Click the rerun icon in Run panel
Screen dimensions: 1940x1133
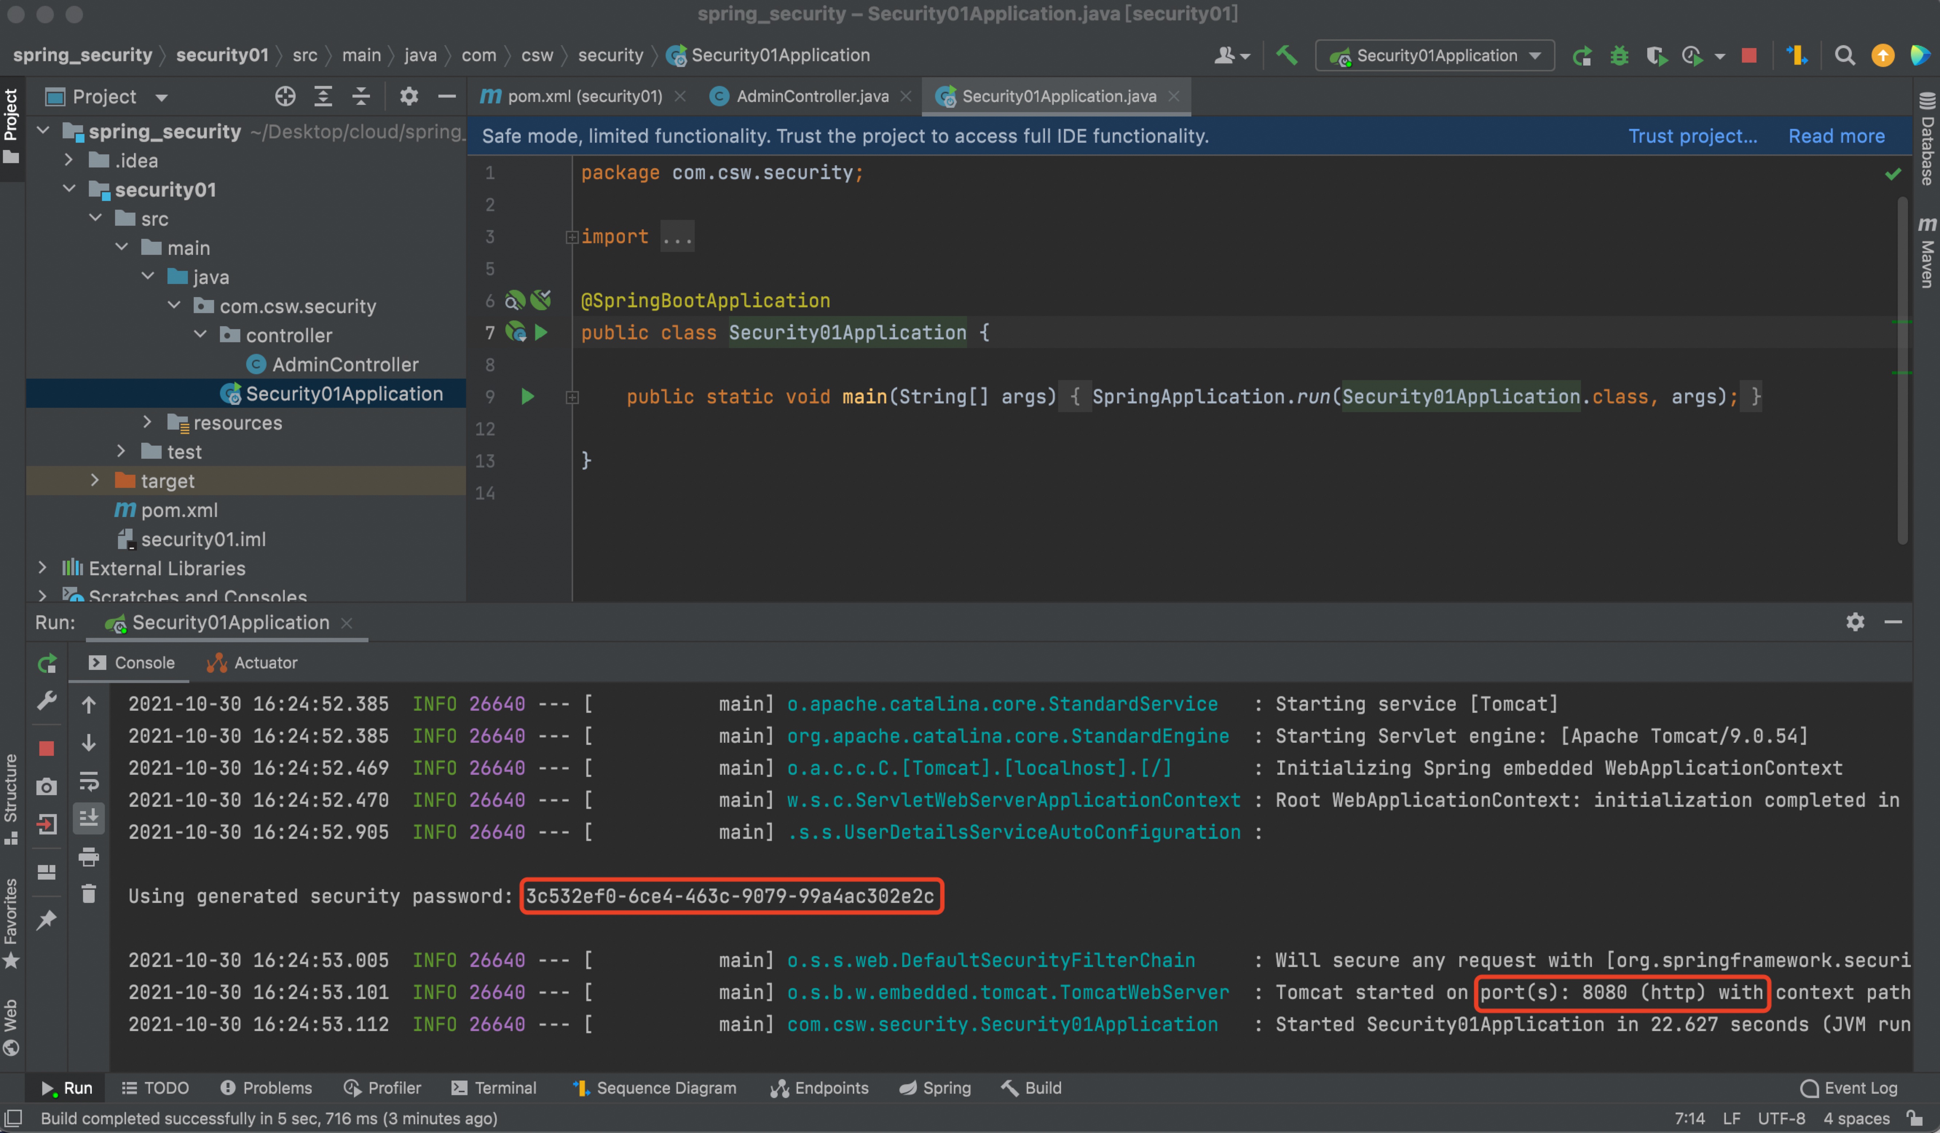(x=47, y=663)
